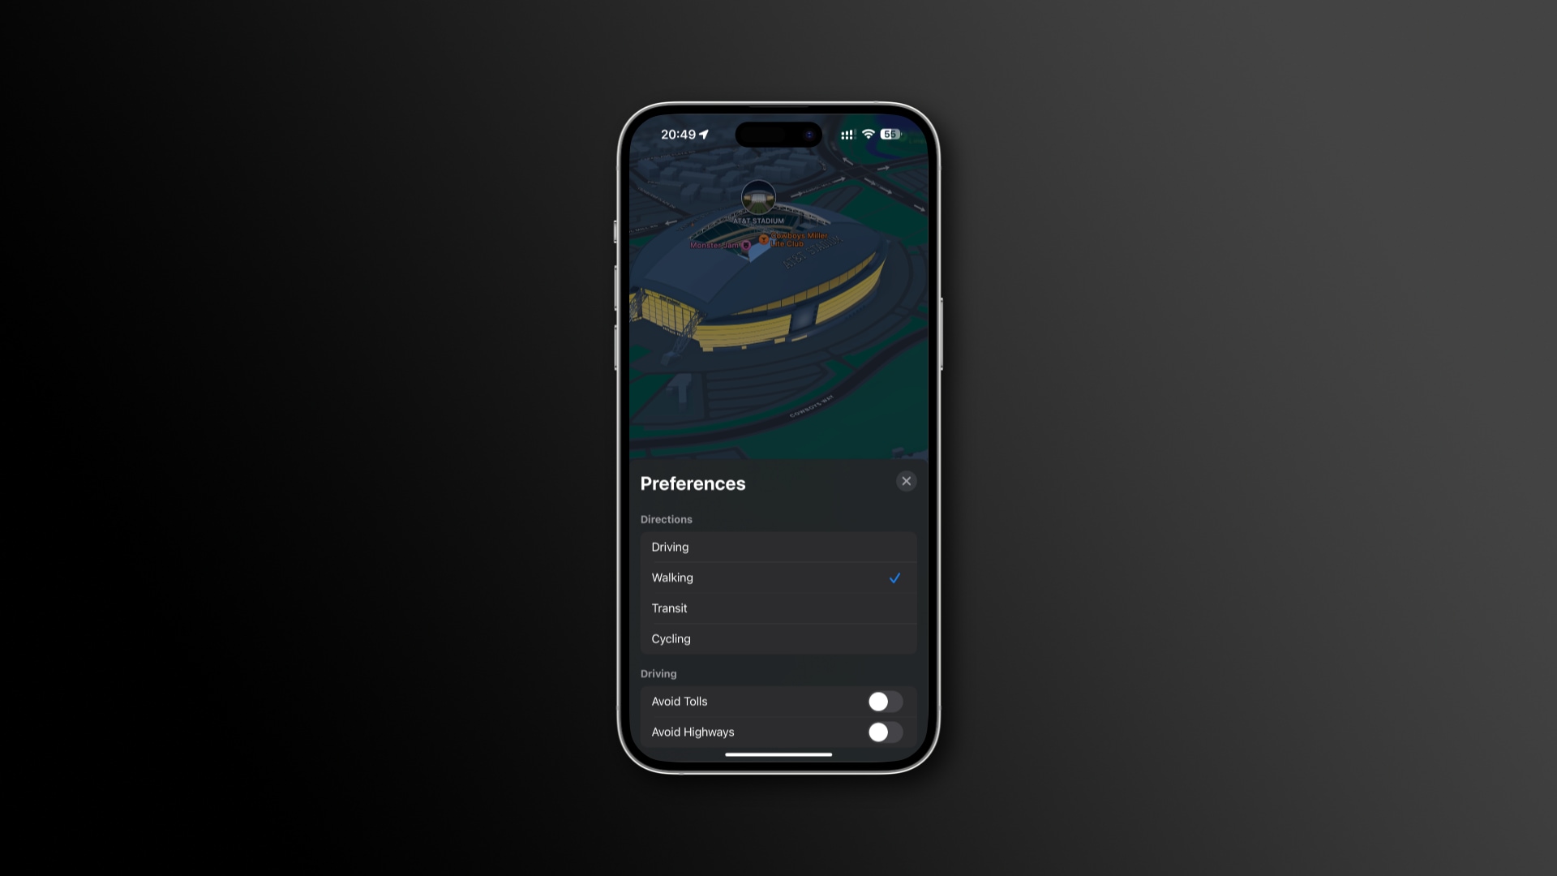The image size is (1557, 876).
Task: Select Driving as directions mode
Action: (x=776, y=547)
